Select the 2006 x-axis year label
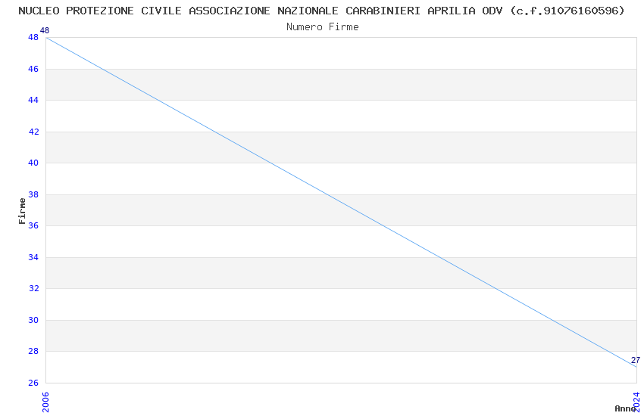Screen dimensions: 644x416 coord(45,402)
